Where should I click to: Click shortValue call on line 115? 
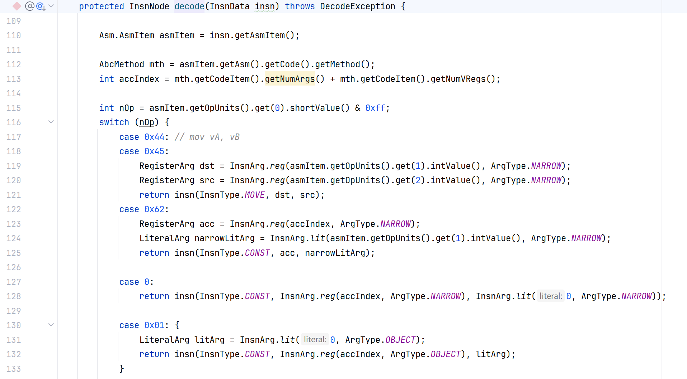point(315,108)
